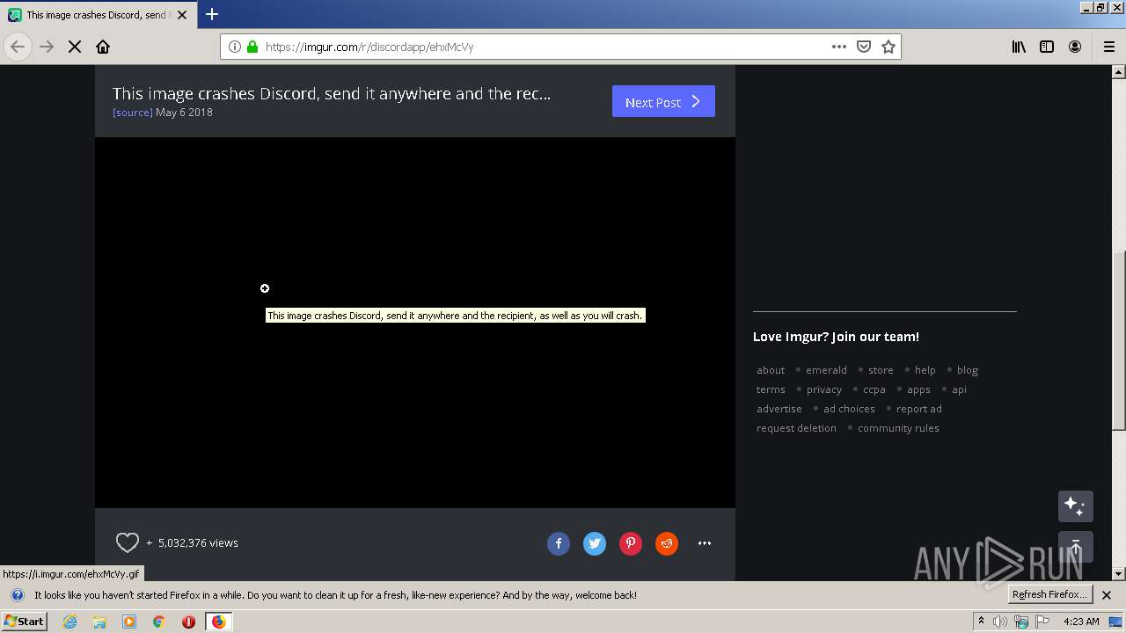This screenshot has width=1126, height=633.
Task: Open the 'about' footer link
Action: [x=771, y=370]
